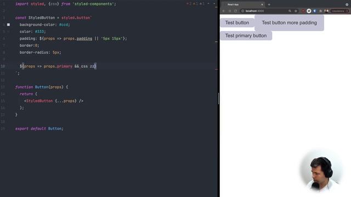Viewport: 351px width, 197px height.
Task: Jump to the previous highlighted problem arrow
Action: click(x=208, y=4)
